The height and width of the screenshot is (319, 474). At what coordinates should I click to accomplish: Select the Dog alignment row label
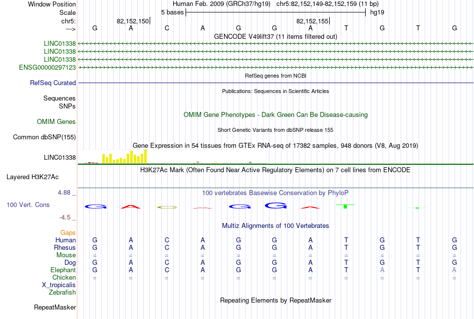click(x=70, y=263)
